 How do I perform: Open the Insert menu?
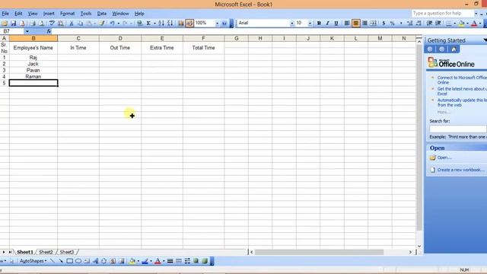(x=49, y=14)
